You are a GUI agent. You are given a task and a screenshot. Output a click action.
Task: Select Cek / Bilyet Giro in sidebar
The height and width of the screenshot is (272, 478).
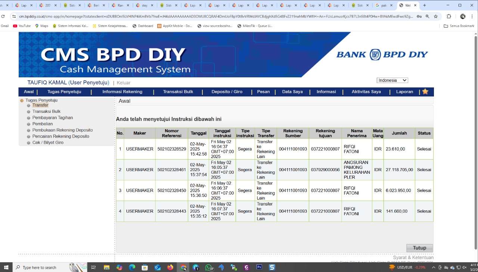click(48, 142)
